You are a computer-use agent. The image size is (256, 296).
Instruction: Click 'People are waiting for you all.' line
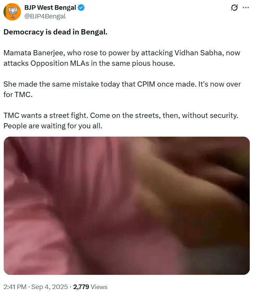tap(53, 126)
